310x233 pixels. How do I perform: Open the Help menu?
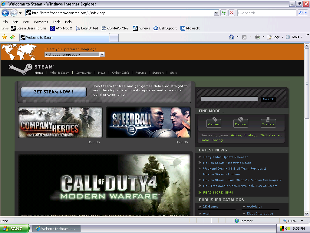point(68,22)
